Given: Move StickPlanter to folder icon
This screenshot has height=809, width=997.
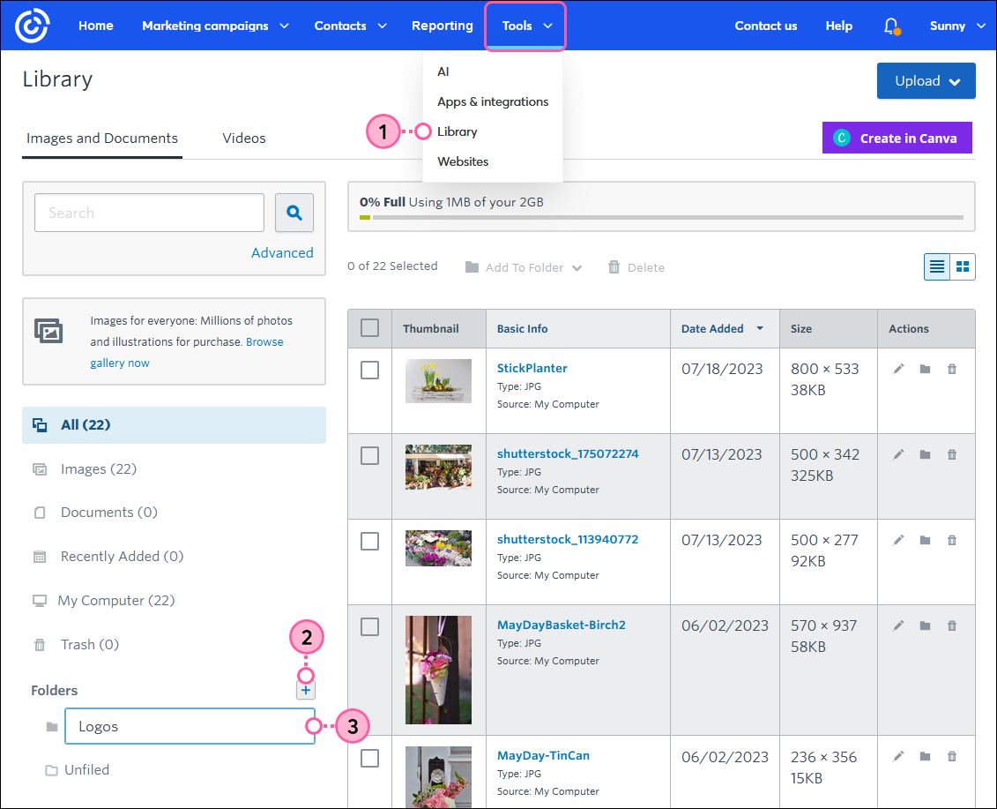Looking at the screenshot, I should (x=925, y=369).
